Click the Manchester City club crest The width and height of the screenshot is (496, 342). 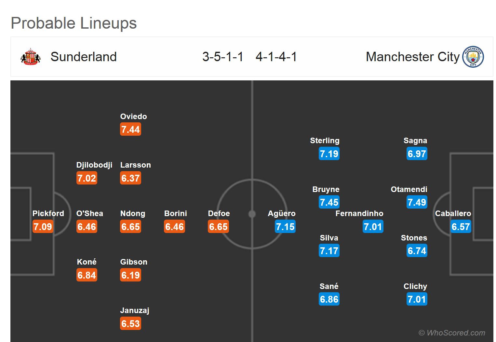coord(473,57)
